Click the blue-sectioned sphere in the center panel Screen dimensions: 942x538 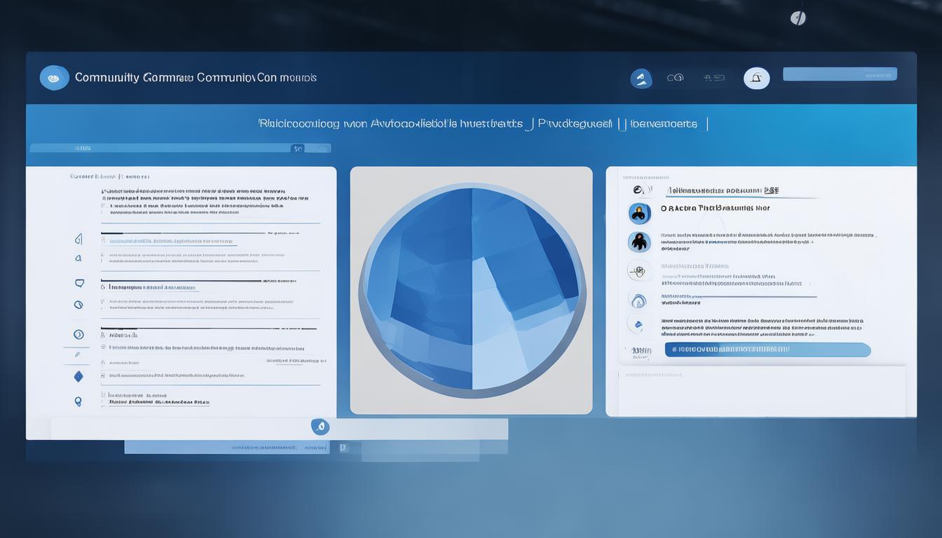tap(472, 288)
